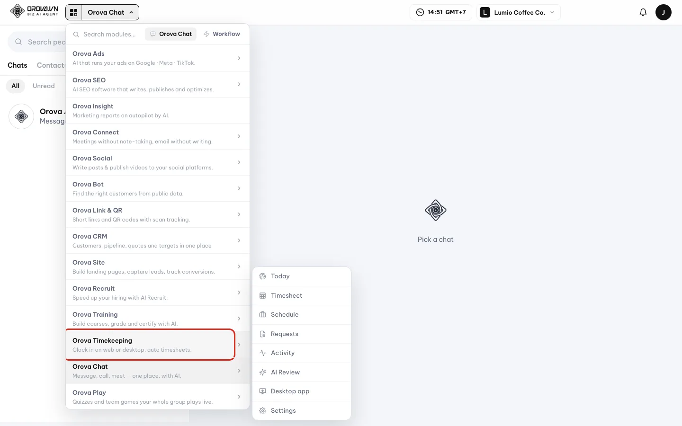Select the Orova Chat filter tab
The width and height of the screenshot is (682, 426).
[x=170, y=34]
